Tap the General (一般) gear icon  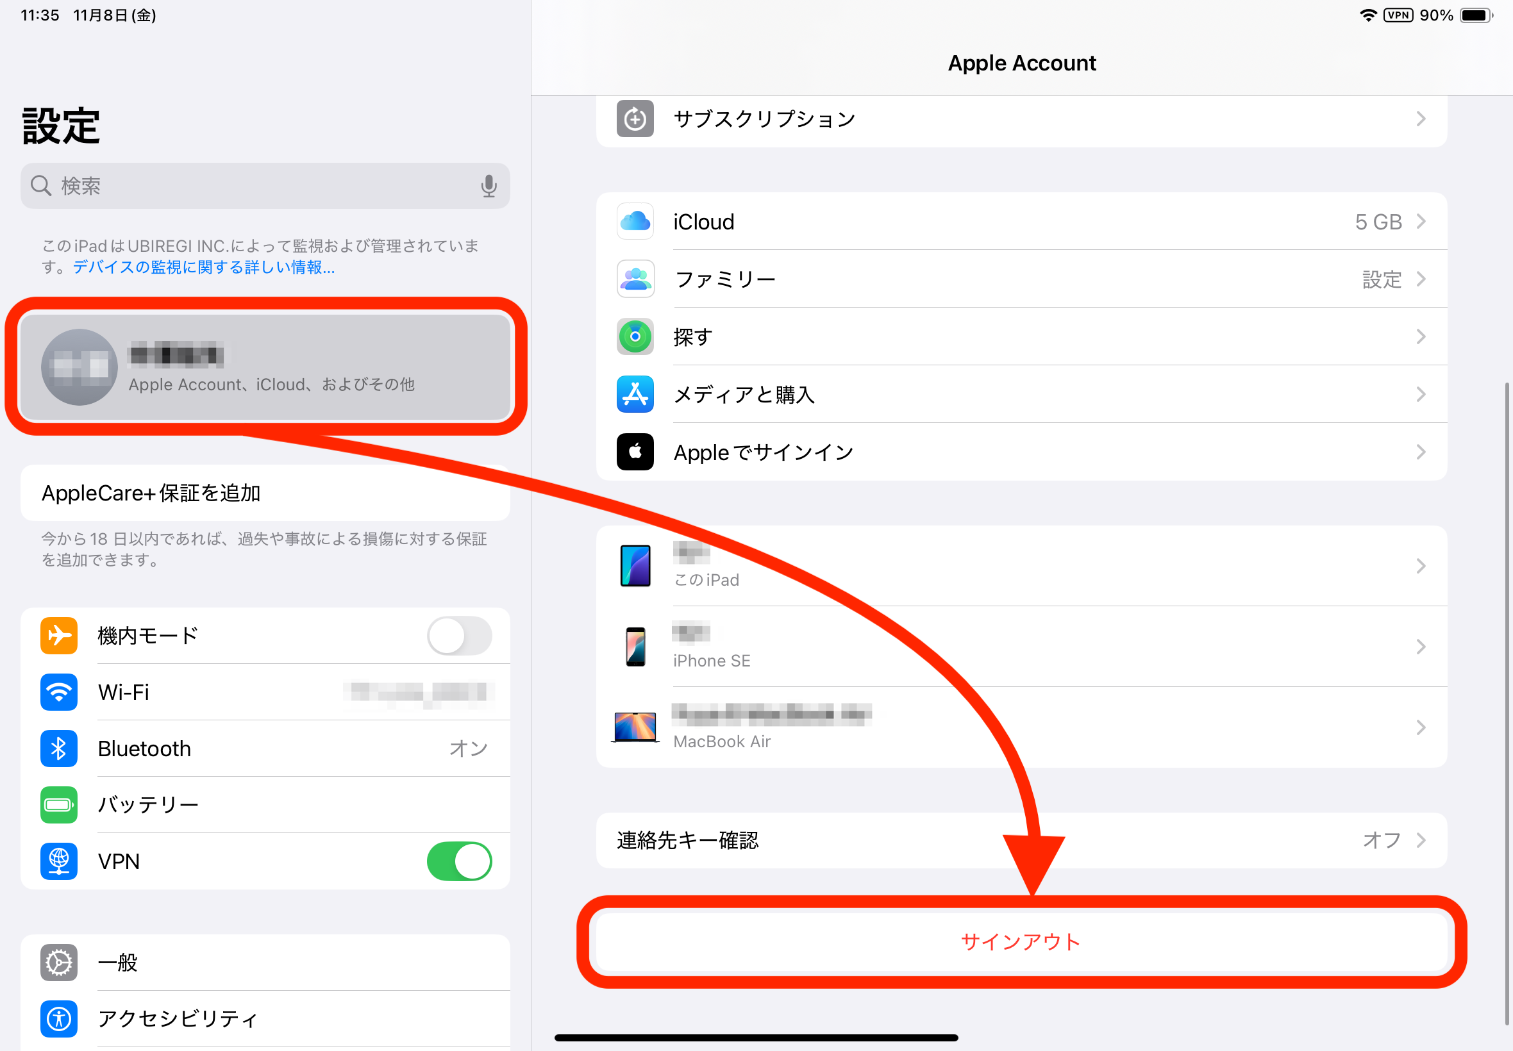(58, 963)
